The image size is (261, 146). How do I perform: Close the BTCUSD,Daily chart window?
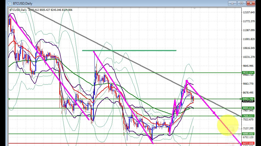[x=251, y=3]
